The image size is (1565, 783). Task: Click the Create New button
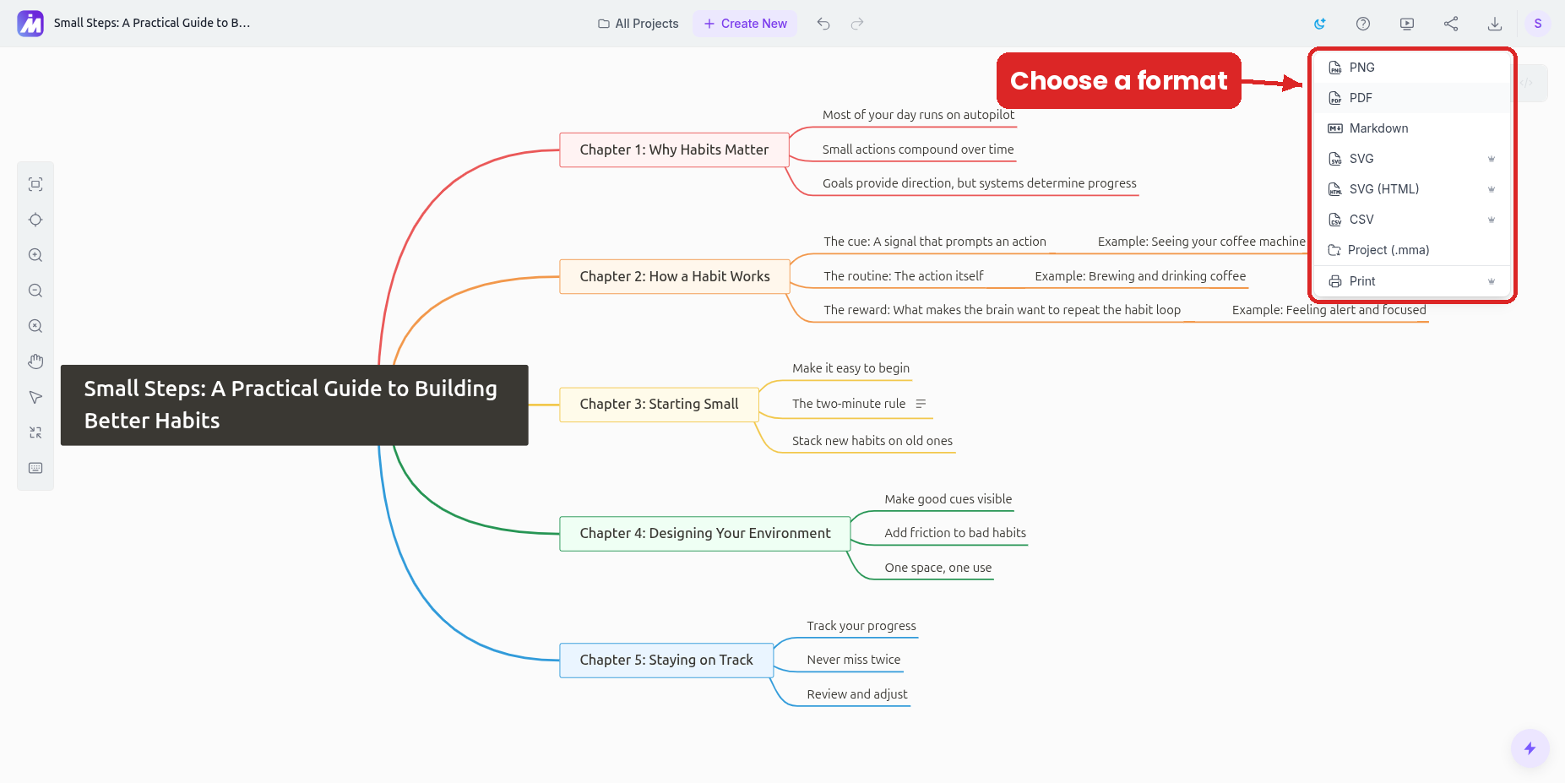(745, 24)
